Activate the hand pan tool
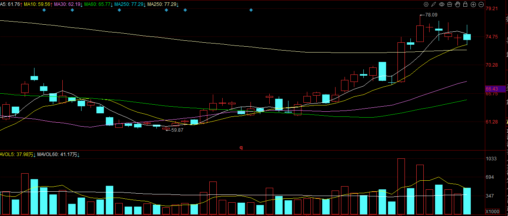 (x=457, y=5)
